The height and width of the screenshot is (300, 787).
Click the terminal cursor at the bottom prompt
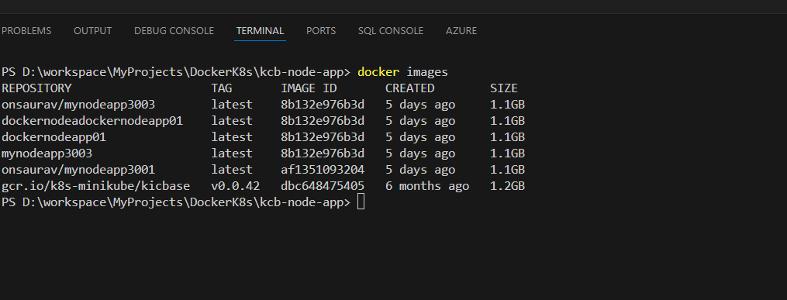(361, 202)
